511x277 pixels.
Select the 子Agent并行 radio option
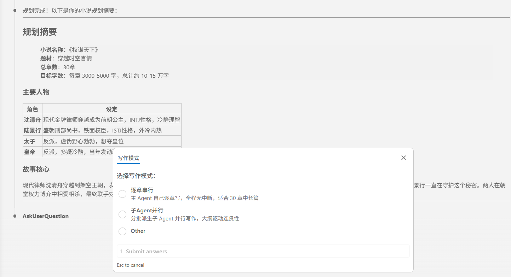coord(122,214)
